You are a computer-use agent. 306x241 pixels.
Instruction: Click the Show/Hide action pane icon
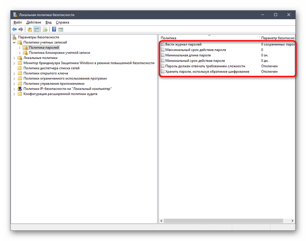click(x=61, y=29)
